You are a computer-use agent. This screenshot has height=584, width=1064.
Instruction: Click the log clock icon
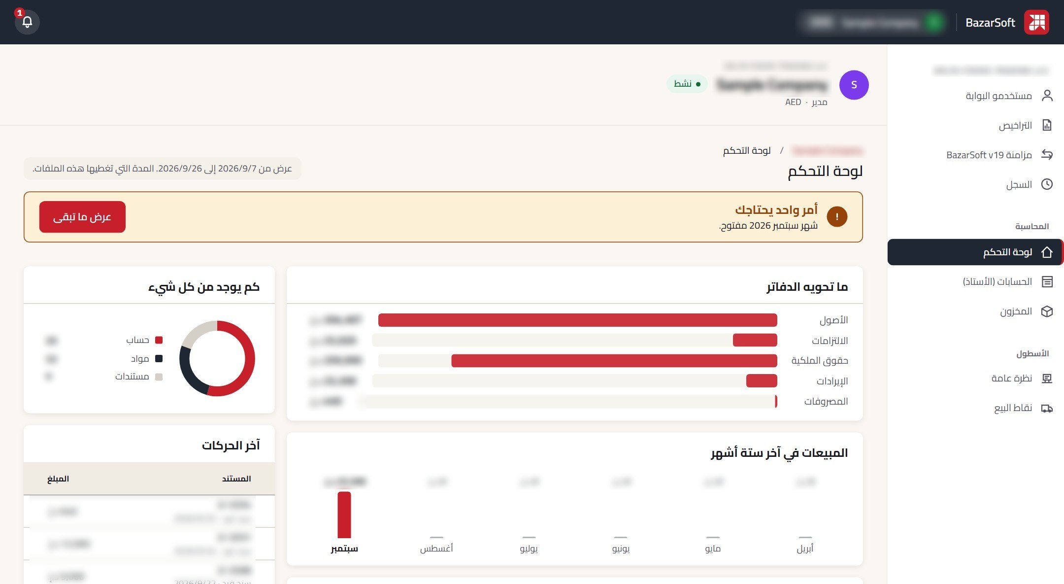point(1047,184)
